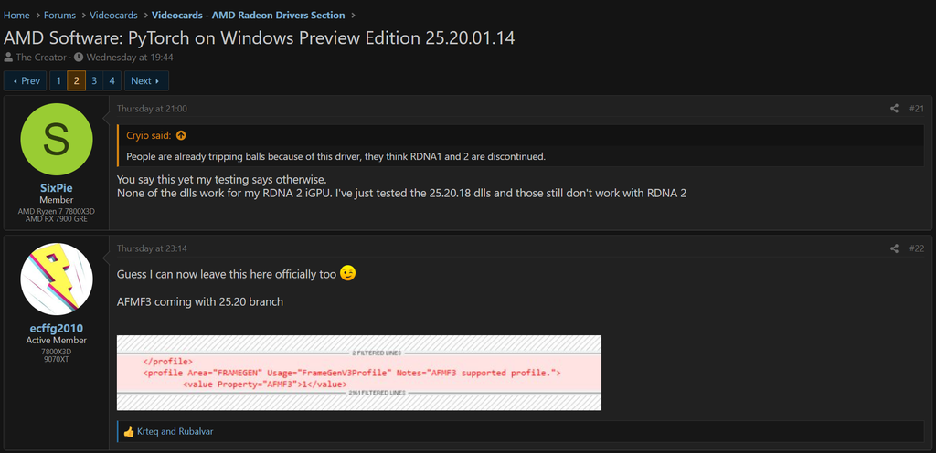Click thread author The Creator
Viewport: 936px width, 453px height.
pyautogui.click(x=41, y=58)
